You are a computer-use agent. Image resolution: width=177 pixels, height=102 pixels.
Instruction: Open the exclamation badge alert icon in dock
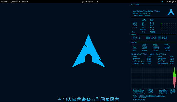[69, 99]
